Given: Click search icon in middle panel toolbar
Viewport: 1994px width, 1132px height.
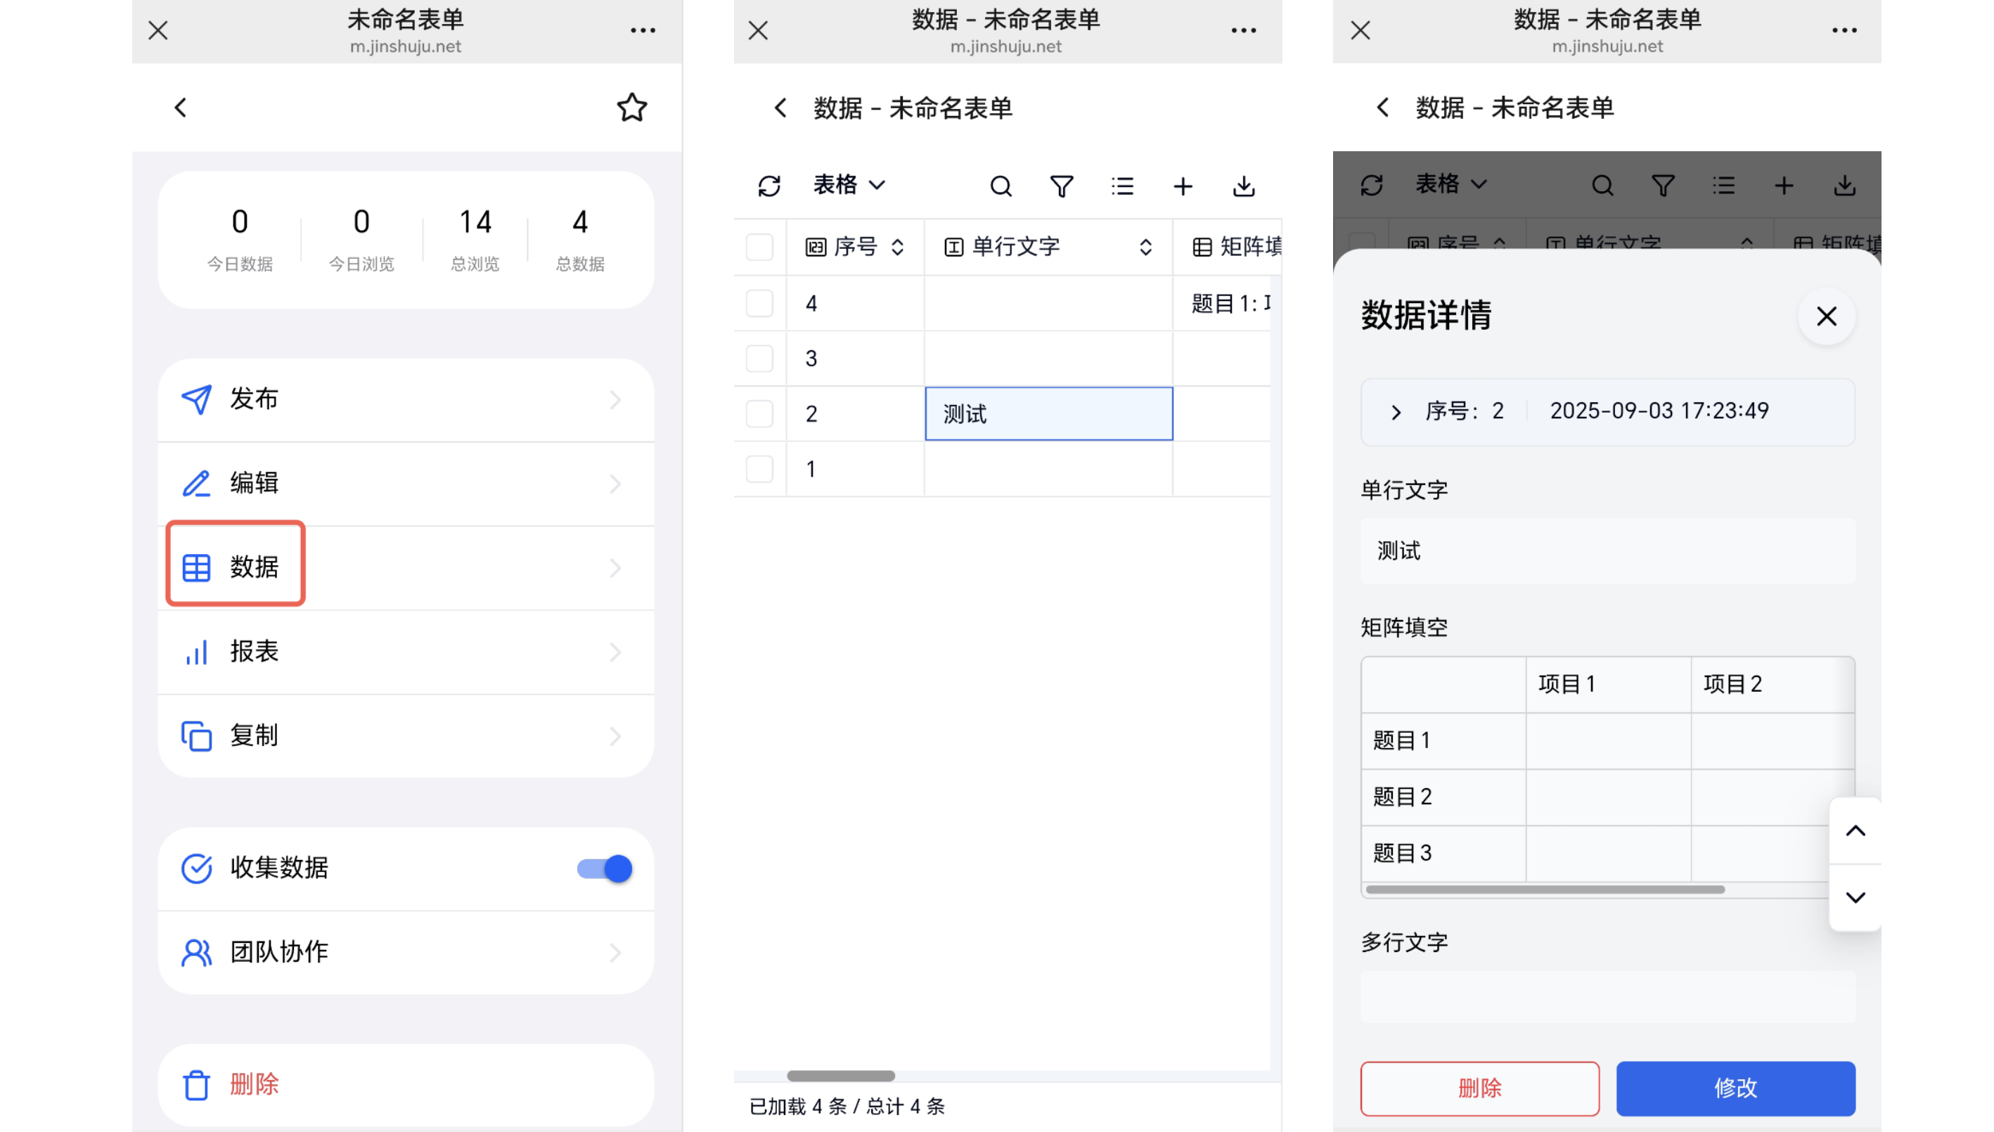Looking at the screenshot, I should (1001, 186).
